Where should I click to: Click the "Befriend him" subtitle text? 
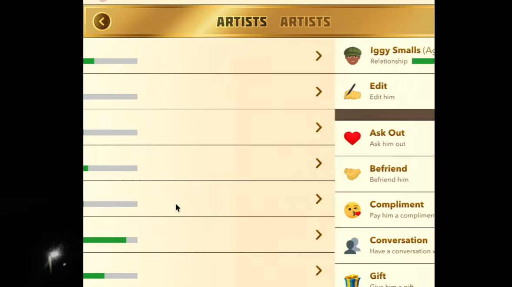[x=389, y=179]
